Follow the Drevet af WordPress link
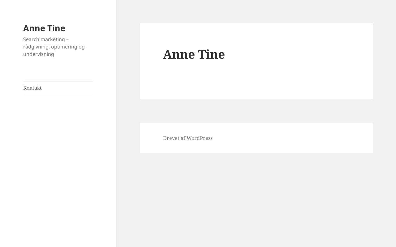396x247 pixels. 188,138
